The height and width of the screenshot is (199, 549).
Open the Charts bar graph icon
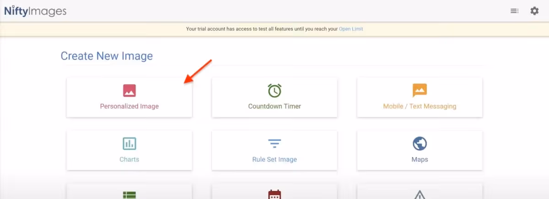point(129,144)
